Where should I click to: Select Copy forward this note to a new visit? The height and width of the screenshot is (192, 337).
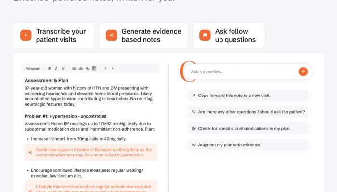tap(248, 96)
